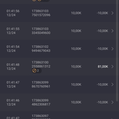119x119 pixels.
Task: Expand arrow on the 01:41:46 row
Action: click(x=112, y=102)
